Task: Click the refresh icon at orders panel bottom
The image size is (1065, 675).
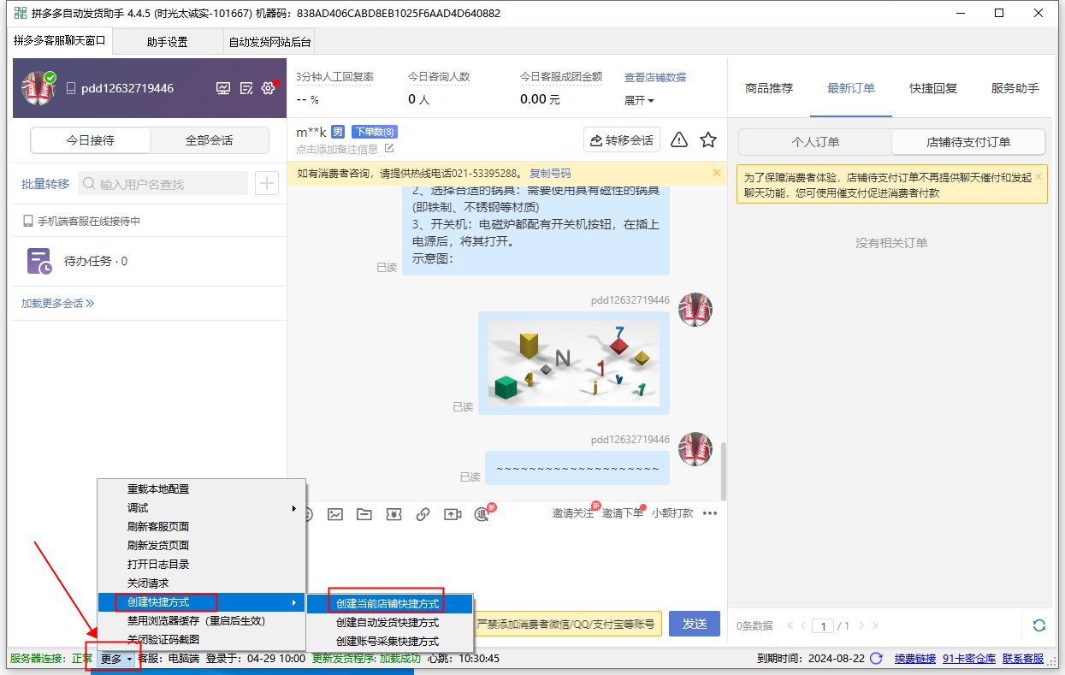Action: pos(1039,625)
